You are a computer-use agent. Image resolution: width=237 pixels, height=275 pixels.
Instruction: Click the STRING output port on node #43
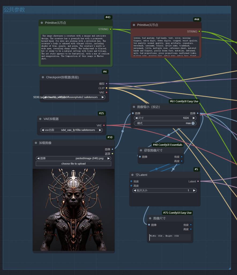(110, 29)
